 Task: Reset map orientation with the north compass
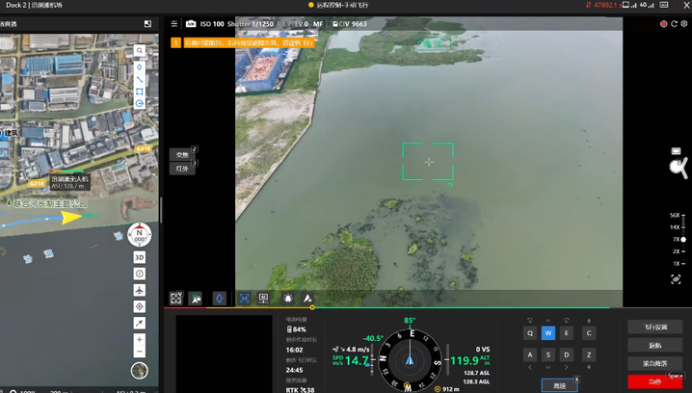point(140,234)
